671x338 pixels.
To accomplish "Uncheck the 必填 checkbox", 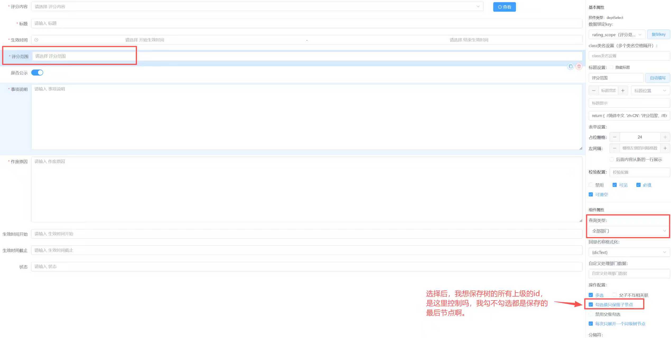I will 638,185.
